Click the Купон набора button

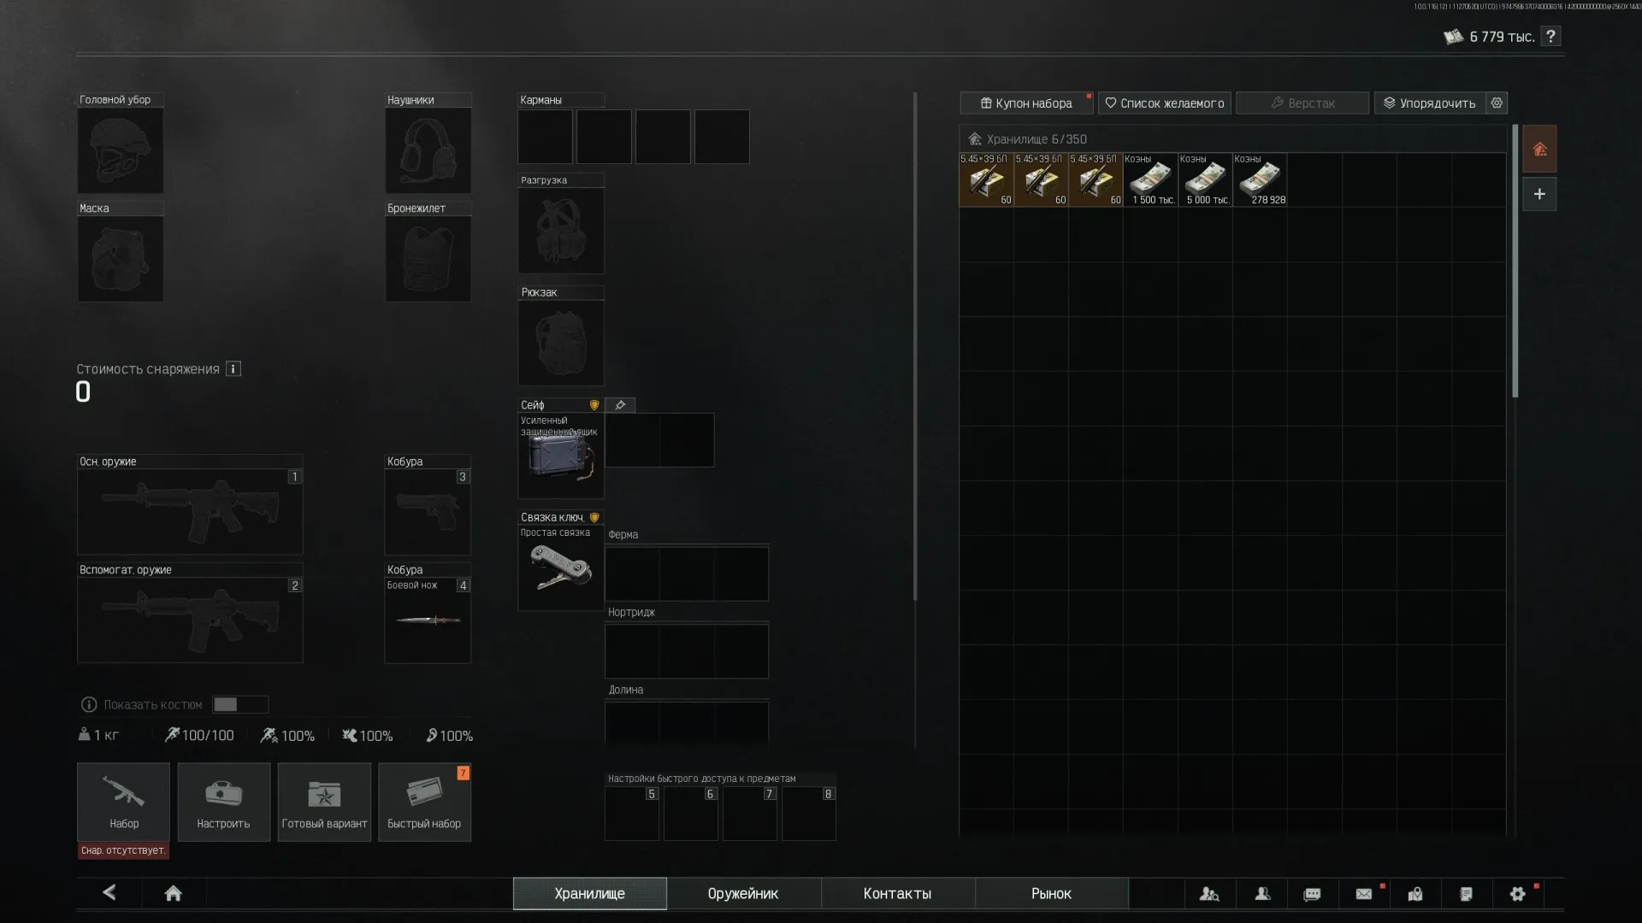pos(1026,103)
